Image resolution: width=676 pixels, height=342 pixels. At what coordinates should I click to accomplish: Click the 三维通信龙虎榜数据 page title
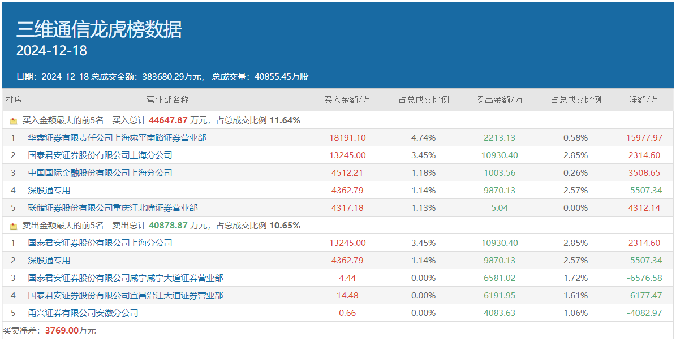[x=99, y=29]
